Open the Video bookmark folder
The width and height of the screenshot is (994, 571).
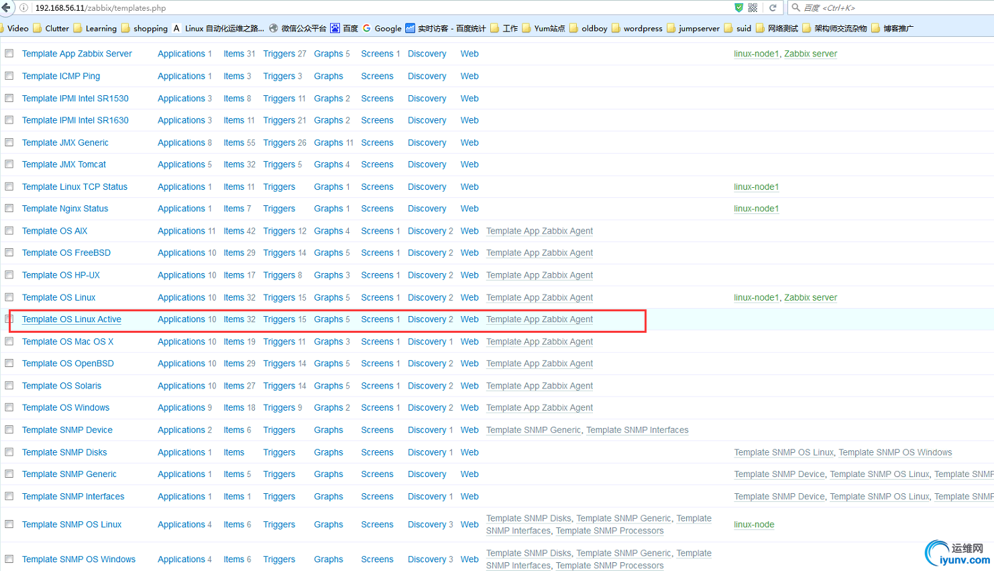15,28
